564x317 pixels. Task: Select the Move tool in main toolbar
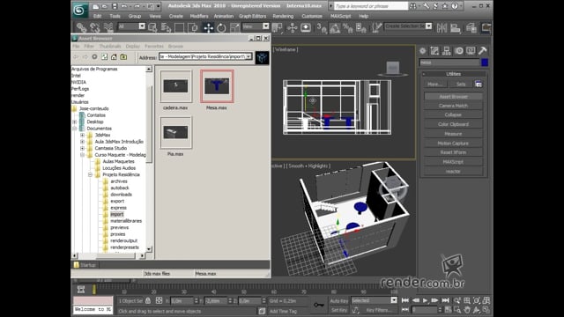[208, 27]
